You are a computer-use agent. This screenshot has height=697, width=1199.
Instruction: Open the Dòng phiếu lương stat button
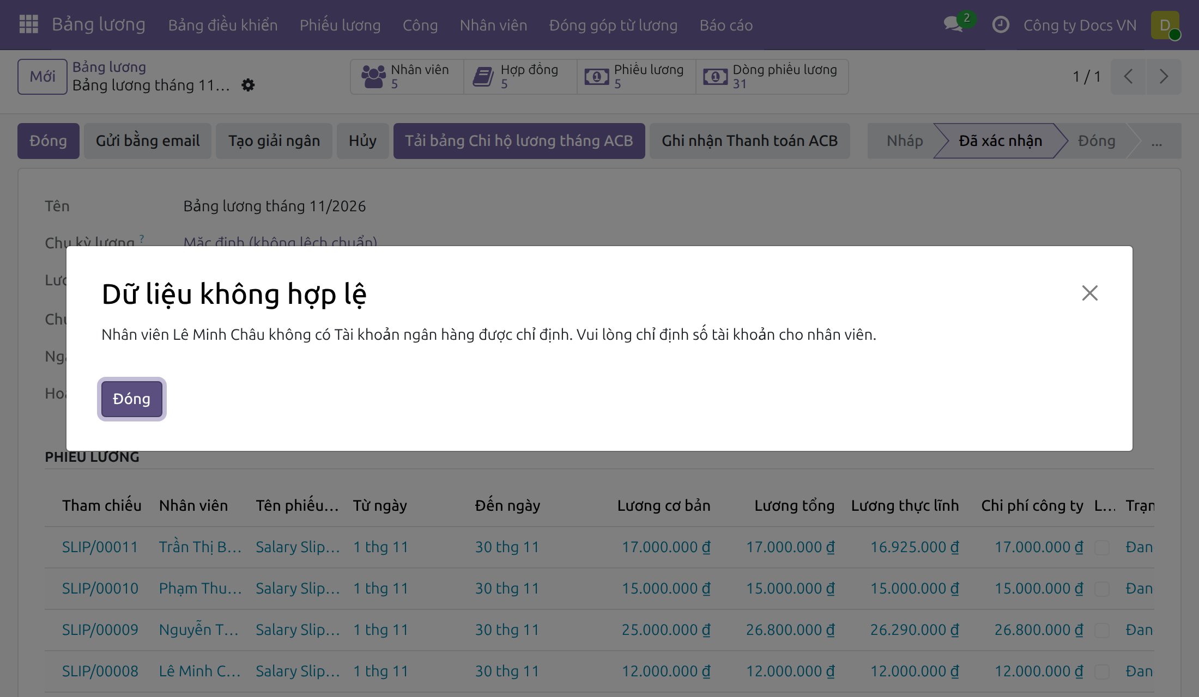(772, 77)
